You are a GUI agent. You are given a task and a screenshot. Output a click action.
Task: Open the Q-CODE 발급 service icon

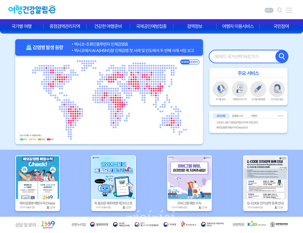[277, 89]
